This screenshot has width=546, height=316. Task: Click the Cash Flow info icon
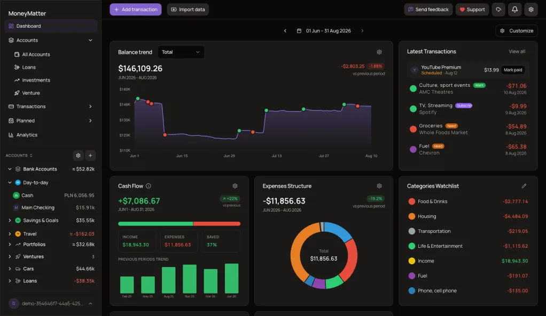pos(149,186)
